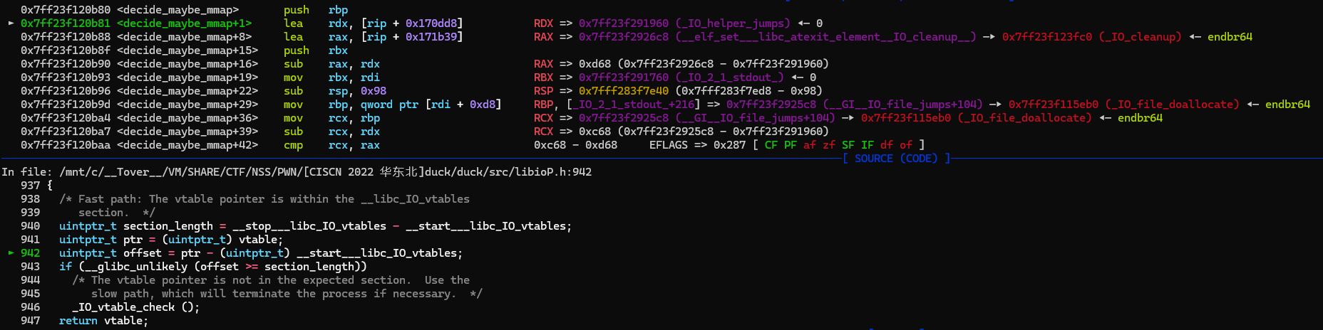The width and height of the screenshot is (1323, 330).
Task: Click the red zf flag in EFLAGS
Action: pyautogui.click(x=828, y=145)
